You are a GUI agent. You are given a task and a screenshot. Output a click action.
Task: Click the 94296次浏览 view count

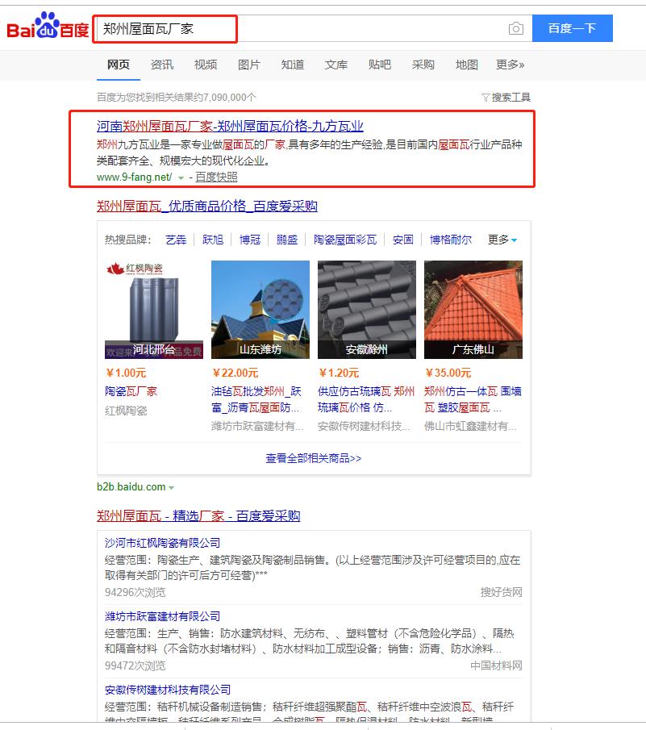[135, 592]
